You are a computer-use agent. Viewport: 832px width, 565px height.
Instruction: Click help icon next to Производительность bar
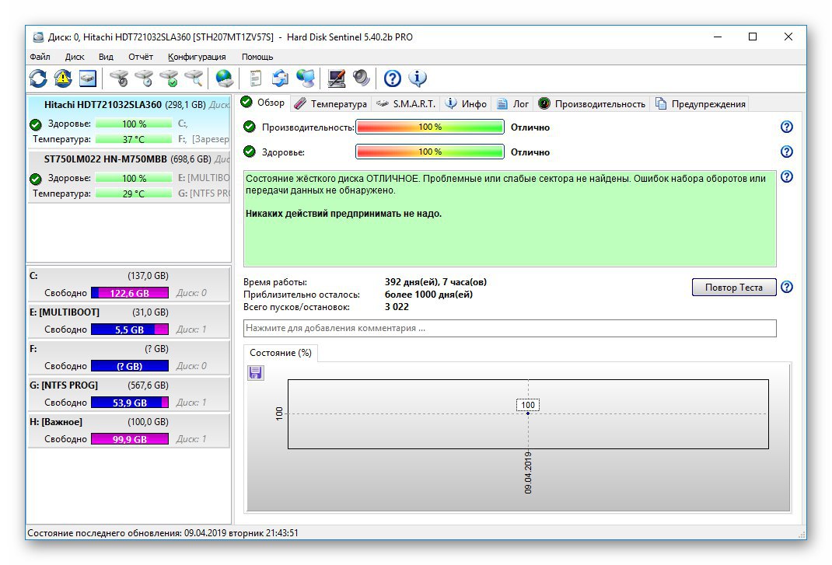click(787, 127)
